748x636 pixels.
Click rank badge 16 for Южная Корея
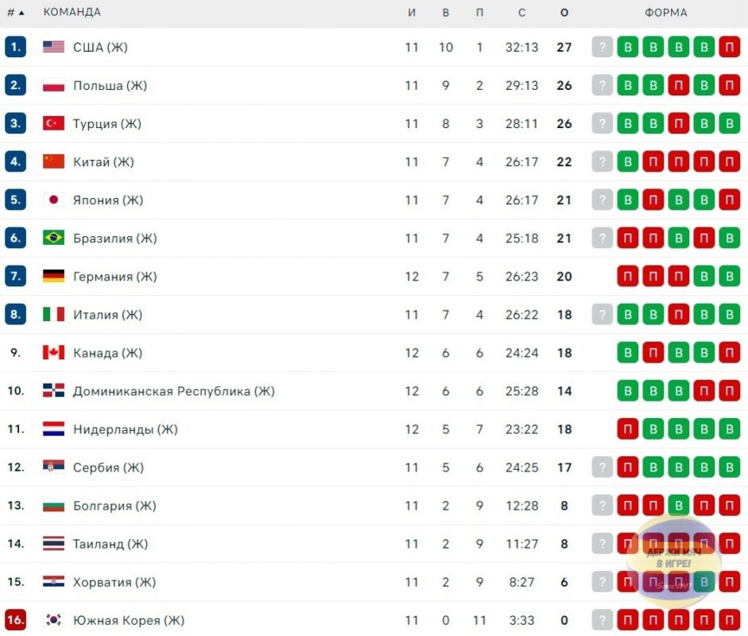[x=15, y=620]
